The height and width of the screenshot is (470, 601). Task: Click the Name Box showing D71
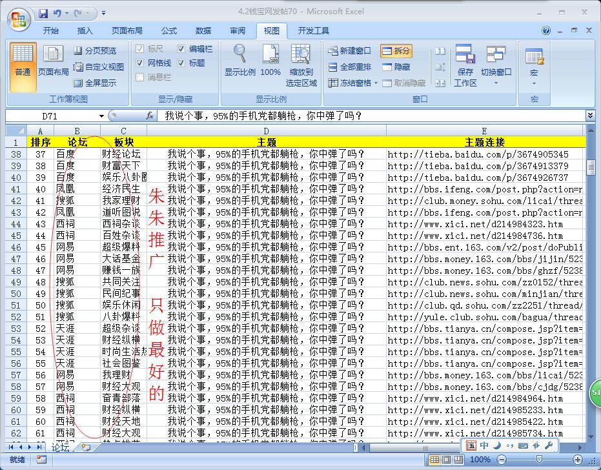[50, 116]
